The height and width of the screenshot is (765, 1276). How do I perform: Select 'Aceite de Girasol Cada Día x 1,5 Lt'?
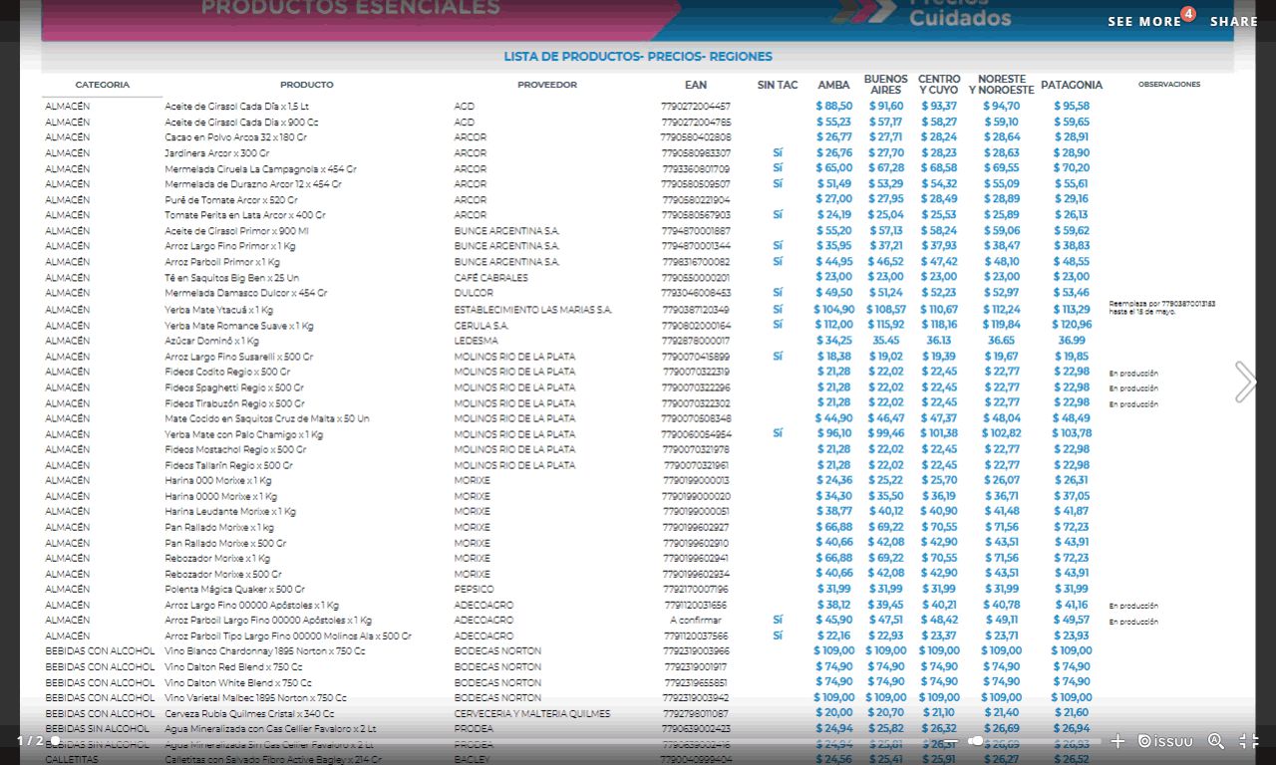[237, 107]
